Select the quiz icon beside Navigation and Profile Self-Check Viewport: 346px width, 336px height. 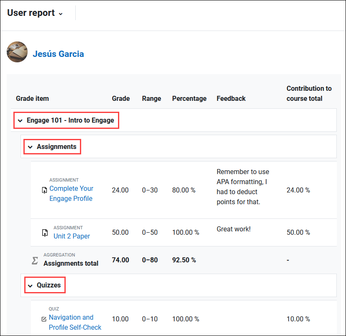tap(44, 318)
